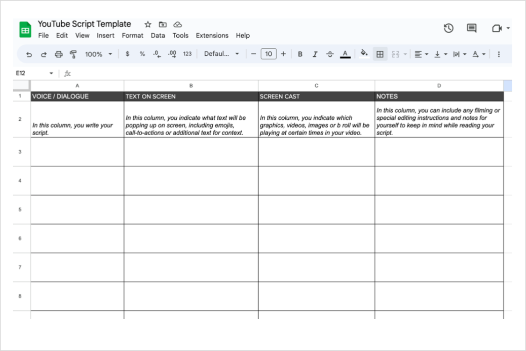
Task: Increase font size with plus button
Action: [x=283, y=54]
